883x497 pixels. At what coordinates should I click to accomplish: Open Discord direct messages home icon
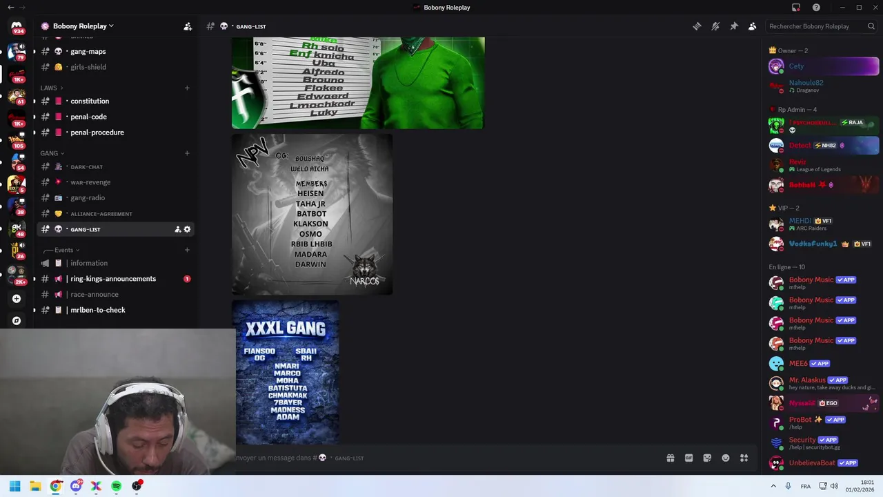(17, 26)
